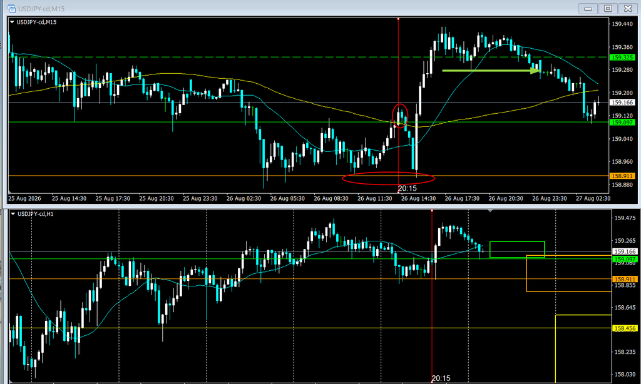Click the USDJPY chart window icon in title bar
This screenshot has width=641, height=384.
point(11,8)
